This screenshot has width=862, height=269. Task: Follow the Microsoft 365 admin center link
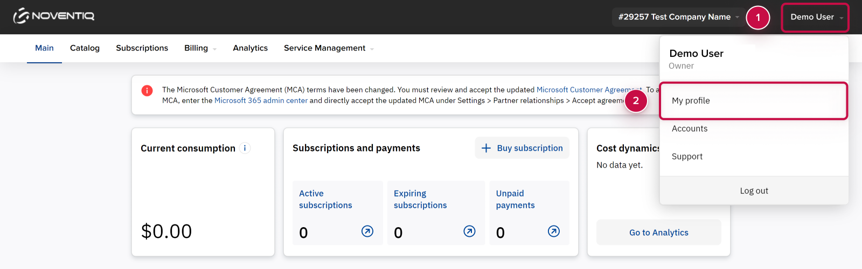coord(261,100)
